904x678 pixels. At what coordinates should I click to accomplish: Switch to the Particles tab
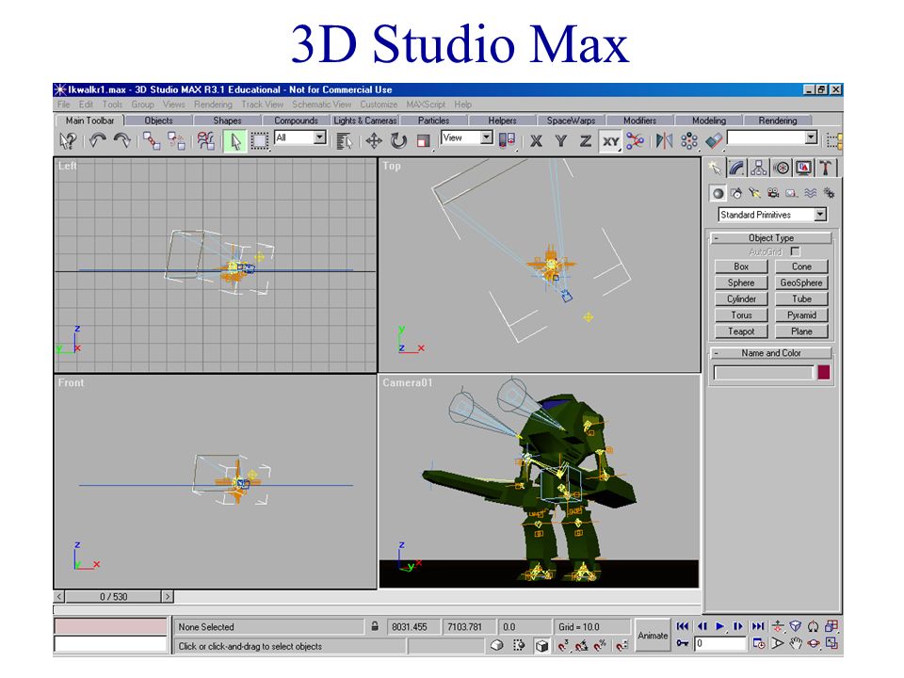(433, 121)
